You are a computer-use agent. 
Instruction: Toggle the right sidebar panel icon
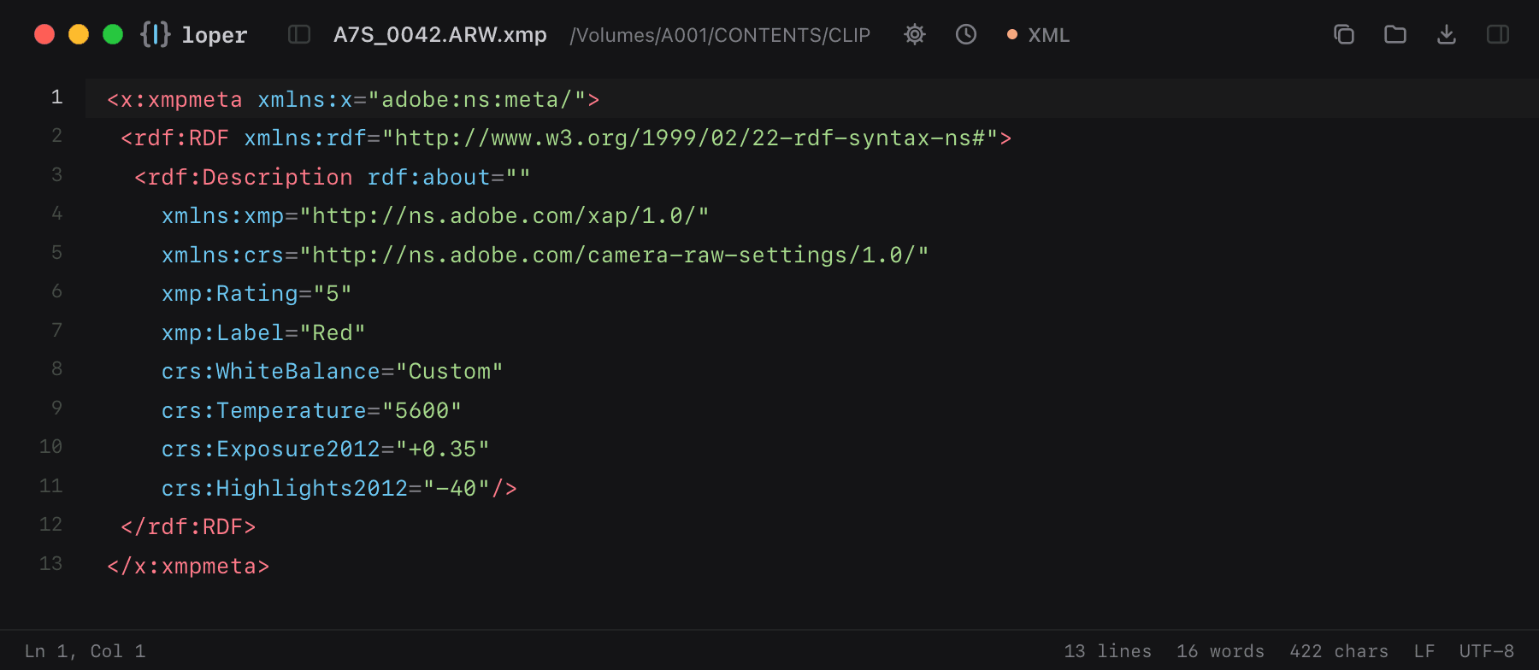(x=1498, y=34)
